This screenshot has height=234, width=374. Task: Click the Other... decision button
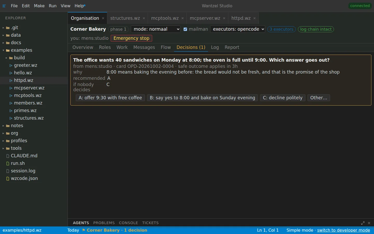[x=319, y=98]
